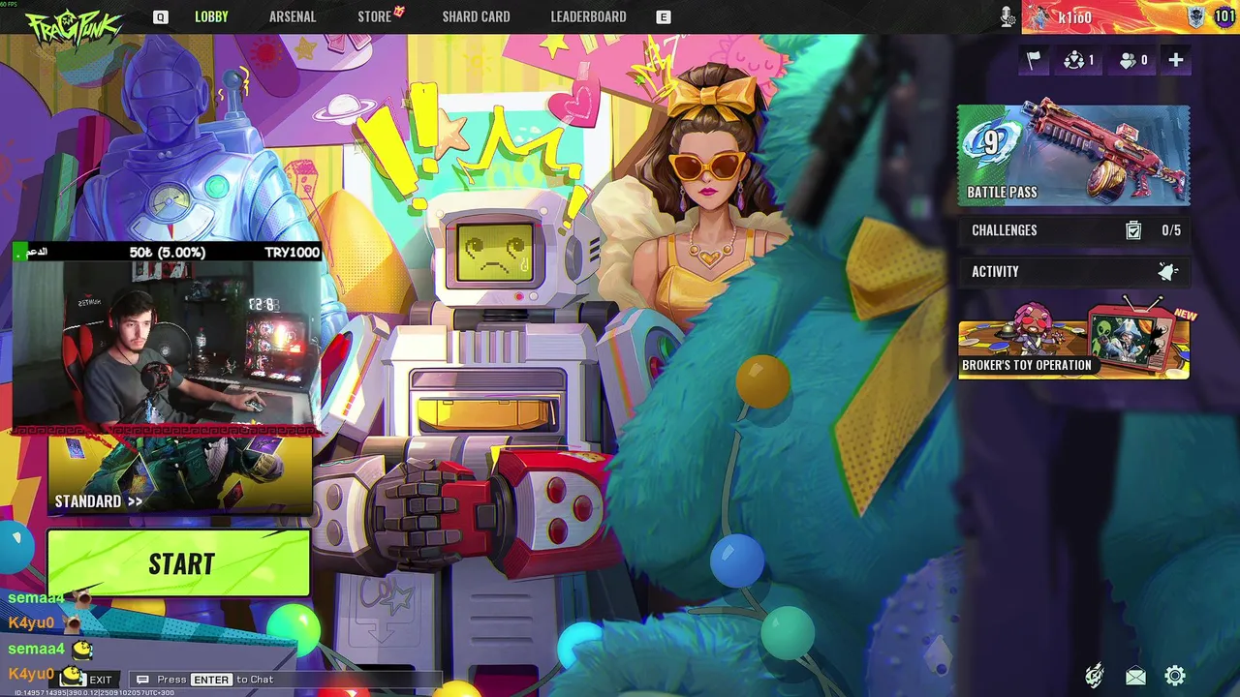Open the party group icon showing 1
1240x697 pixels.
(1078, 60)
